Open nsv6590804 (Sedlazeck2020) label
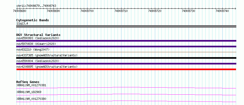 click(x=38, y=61)
